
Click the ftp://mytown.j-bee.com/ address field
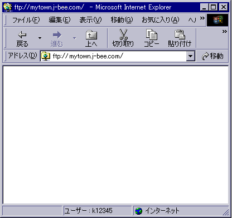coord(114,56)
